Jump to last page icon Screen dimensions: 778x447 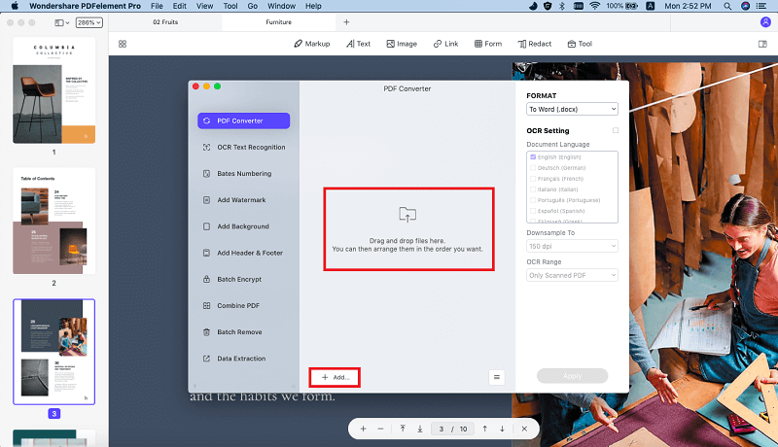tap(420, 429)
